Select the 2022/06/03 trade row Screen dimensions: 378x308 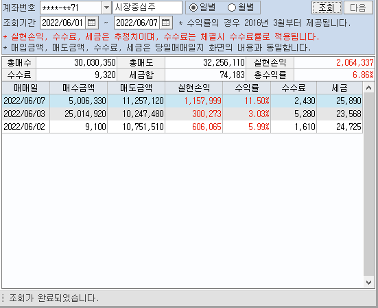point(182,114)
